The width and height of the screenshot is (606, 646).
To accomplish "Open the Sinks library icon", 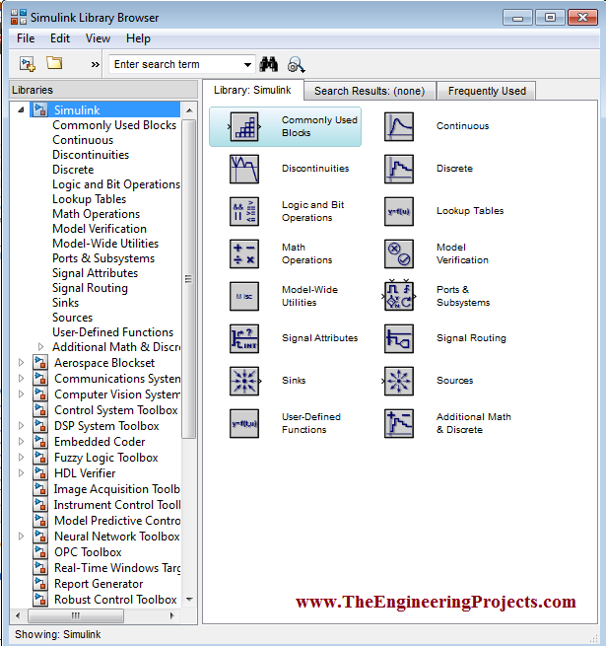I will [x=244, y=381].
